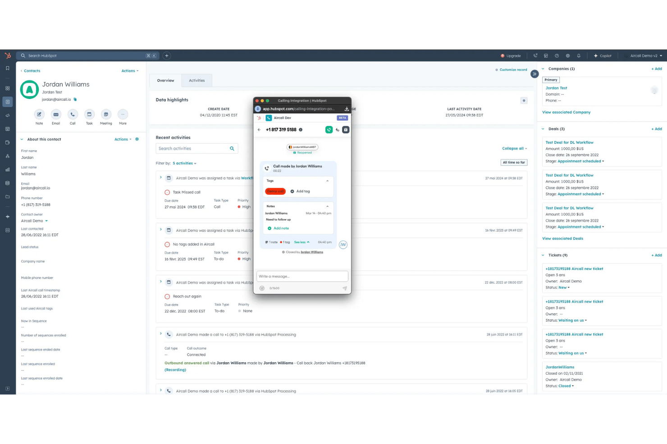The height and width of the screenshot is (444, 667).
Task: Open the notifications bell icon
Action: (579, 56)
